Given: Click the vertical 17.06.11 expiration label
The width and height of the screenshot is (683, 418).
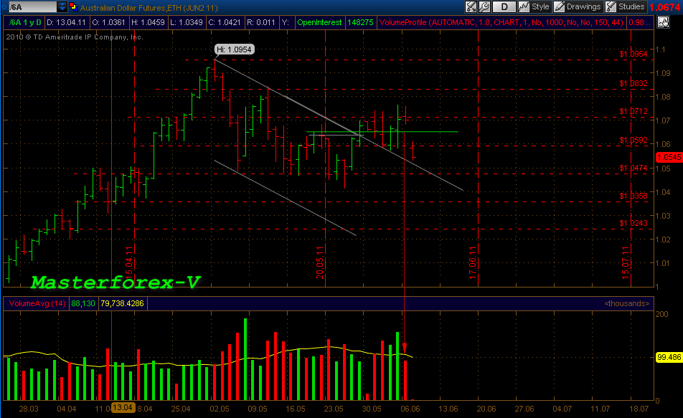Looking at the screenshot, I should [x=473, y=262].
